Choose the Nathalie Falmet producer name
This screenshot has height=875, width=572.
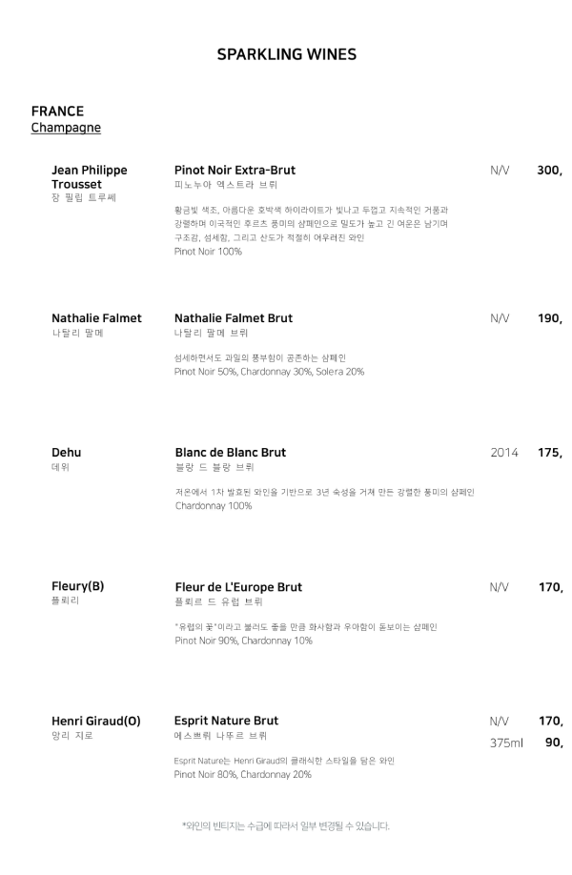point(96,317)
